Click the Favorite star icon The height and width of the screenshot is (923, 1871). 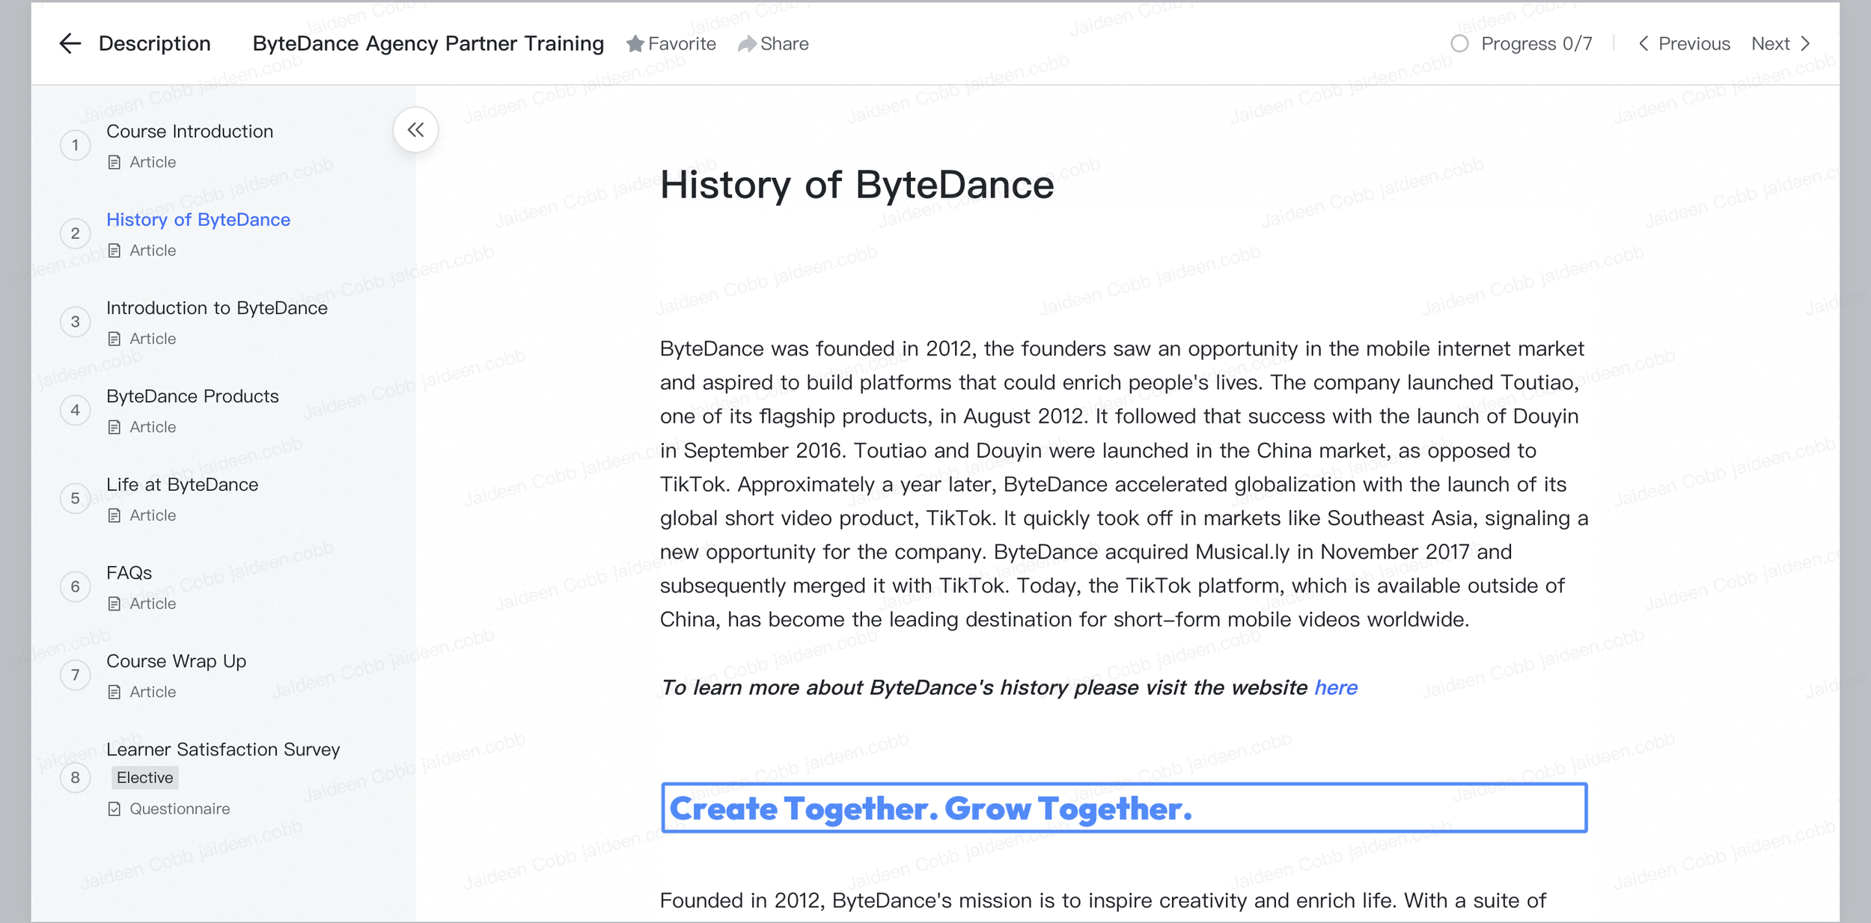click(x=635, y=44)
